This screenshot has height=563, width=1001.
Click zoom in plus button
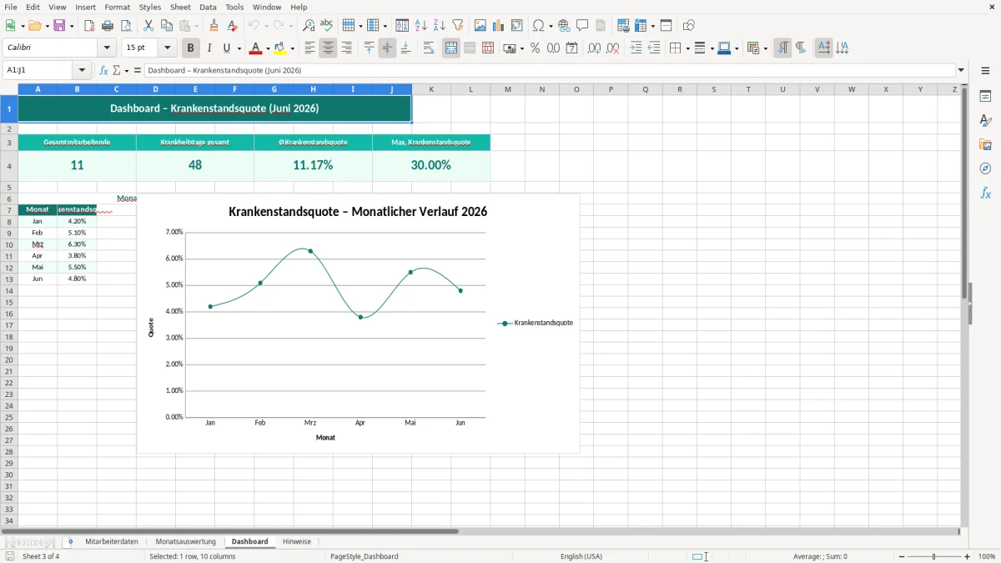point(967,556)
